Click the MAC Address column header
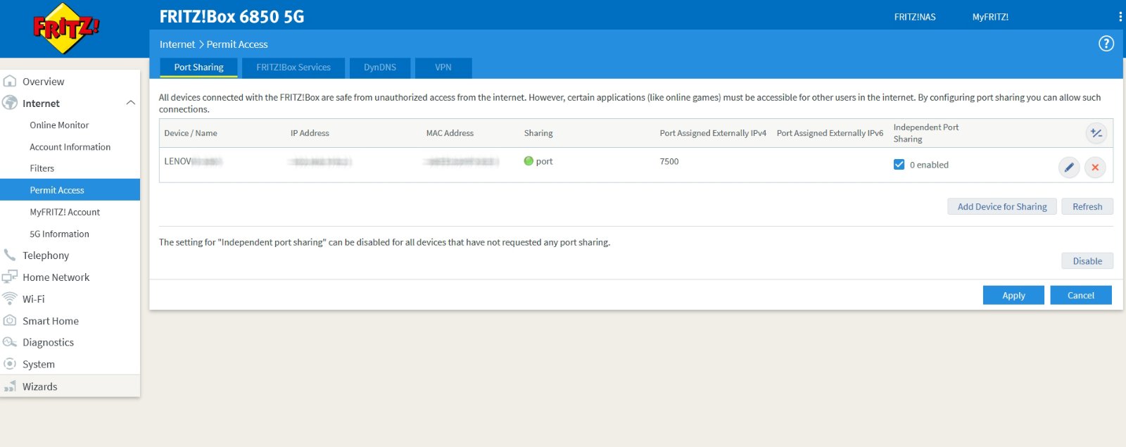 pyautogui.click(x=450, y=133)
